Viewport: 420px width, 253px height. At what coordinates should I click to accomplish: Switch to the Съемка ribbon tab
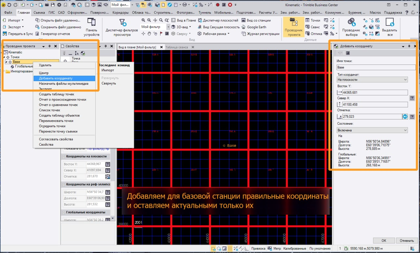tap(39, 12)
